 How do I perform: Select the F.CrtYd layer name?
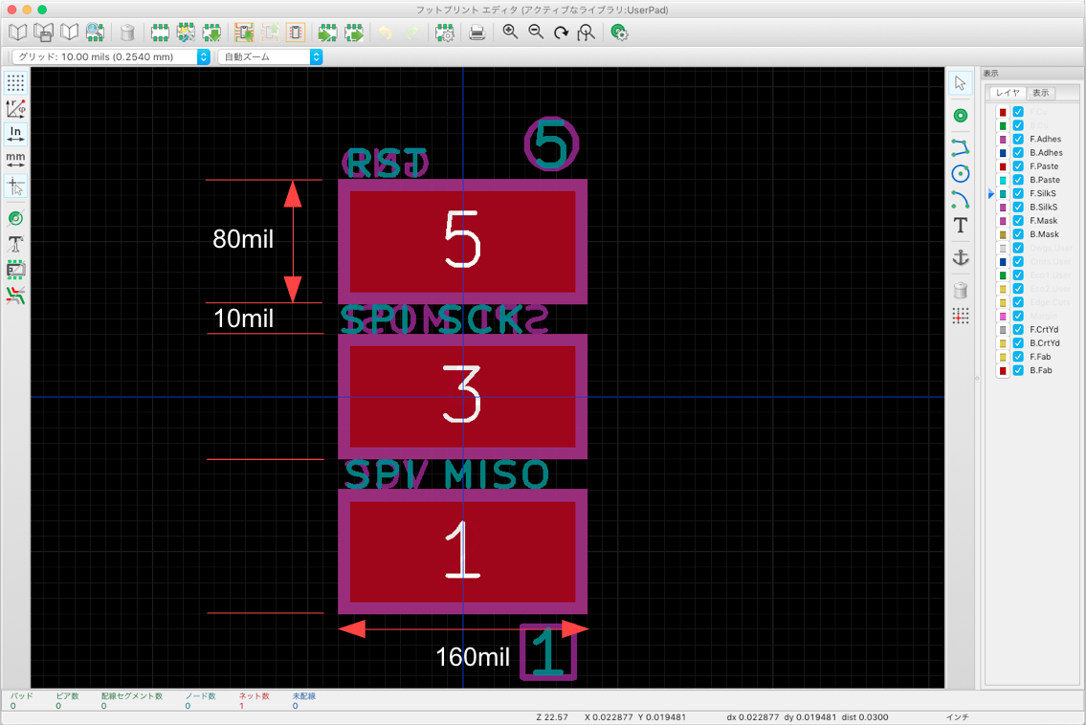pyautogui.click(x=1044, y=330)
